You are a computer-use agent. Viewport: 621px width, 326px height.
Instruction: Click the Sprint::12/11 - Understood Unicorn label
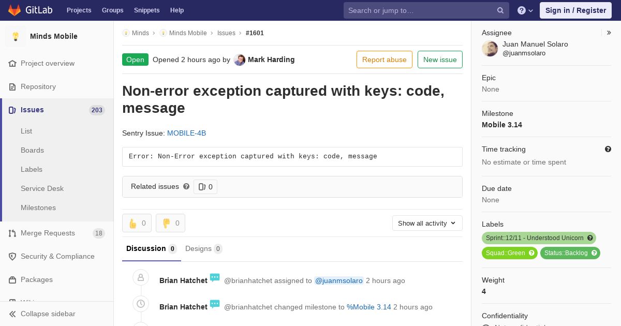(539, 238)
